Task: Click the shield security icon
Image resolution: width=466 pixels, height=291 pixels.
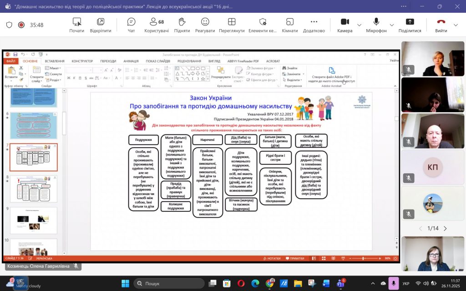Action: click(9, 25)
